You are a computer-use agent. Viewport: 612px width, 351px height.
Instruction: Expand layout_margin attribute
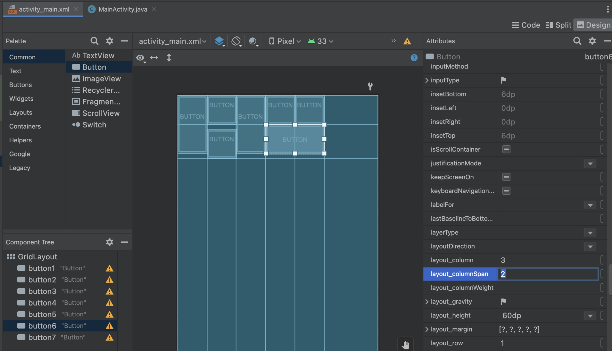(427, 329)
